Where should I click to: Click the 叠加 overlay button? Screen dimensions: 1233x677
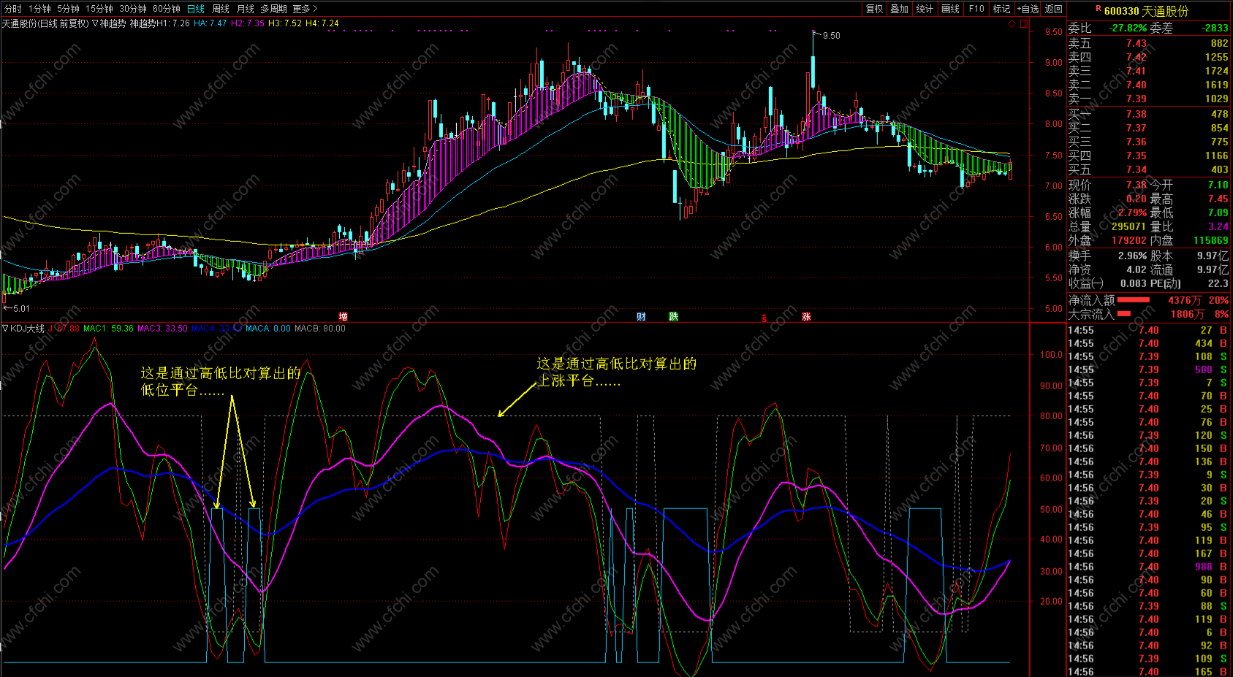[899, 9]
